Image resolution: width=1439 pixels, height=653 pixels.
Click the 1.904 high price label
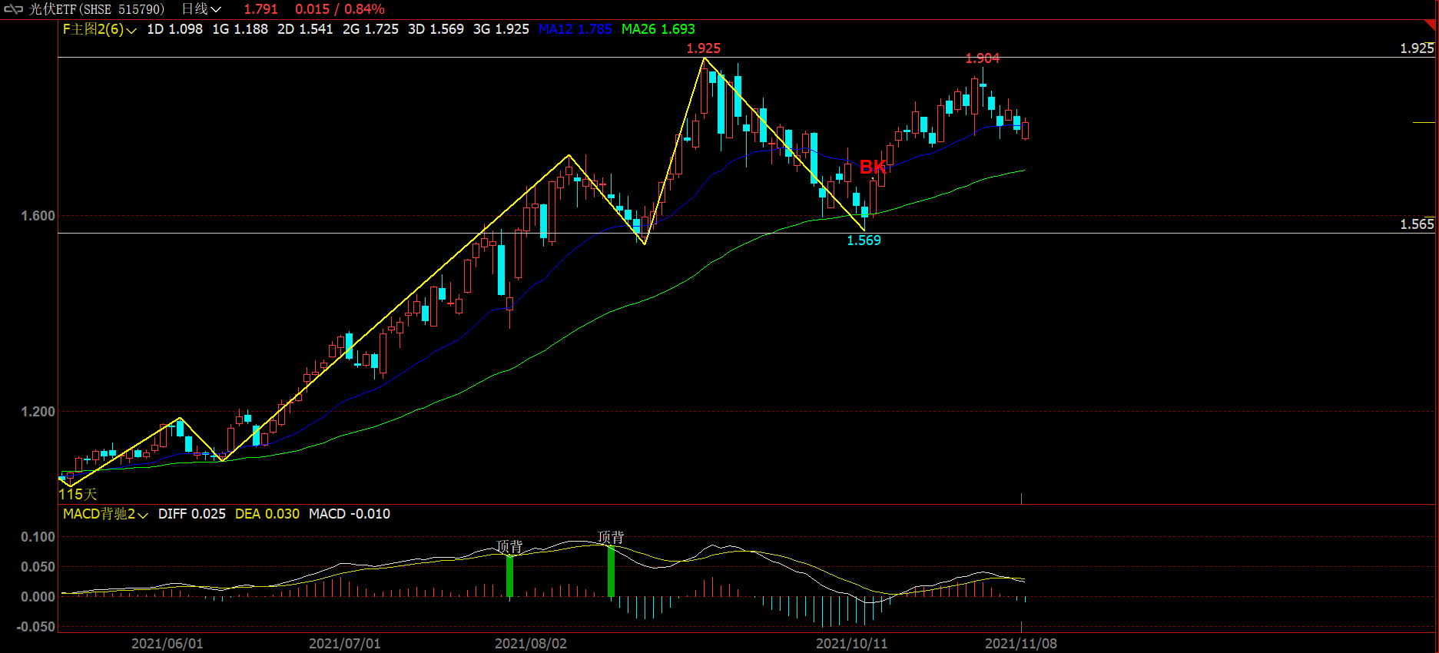pyautogui.click(x=983, y=58)
